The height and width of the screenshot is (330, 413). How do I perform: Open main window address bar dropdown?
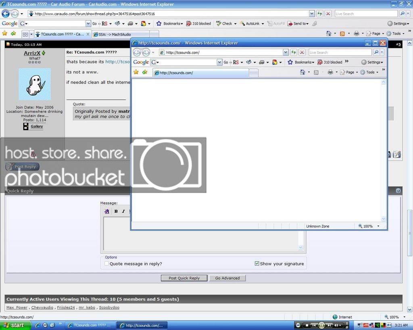(x=312, y=14)
